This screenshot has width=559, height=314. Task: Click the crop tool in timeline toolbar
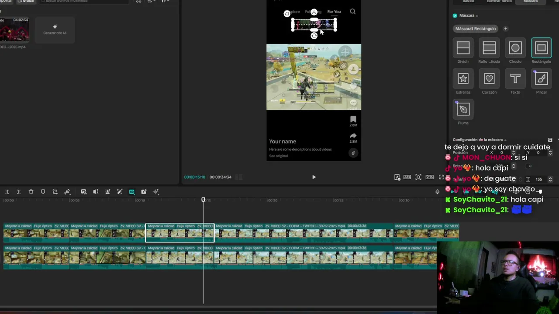[x=55, y=192]
